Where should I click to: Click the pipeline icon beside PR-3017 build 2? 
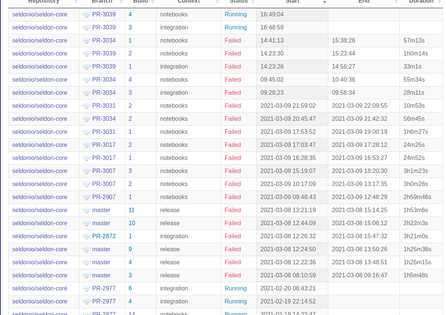tap(87, 145)
